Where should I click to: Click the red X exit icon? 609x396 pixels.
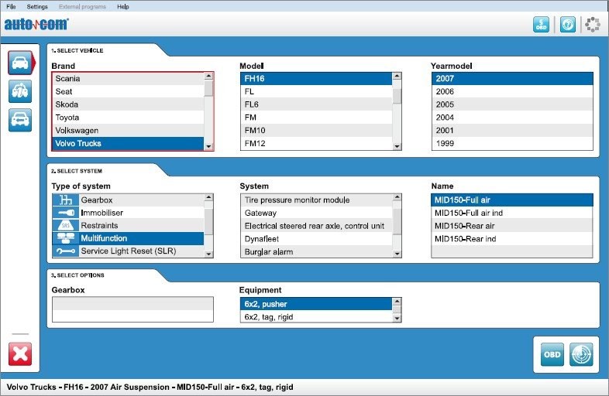pyautogui.click(x=20, y=353)
